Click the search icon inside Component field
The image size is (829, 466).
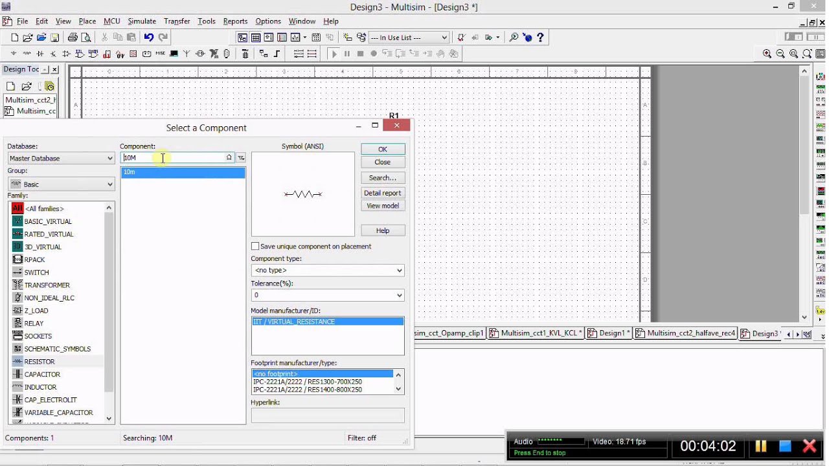(x=229, y=157)
